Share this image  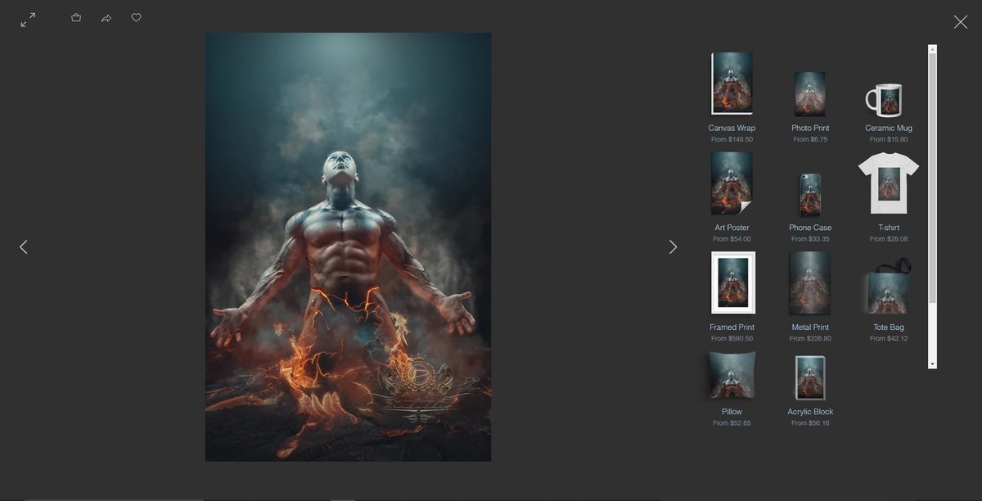click(x=106, y=18)
